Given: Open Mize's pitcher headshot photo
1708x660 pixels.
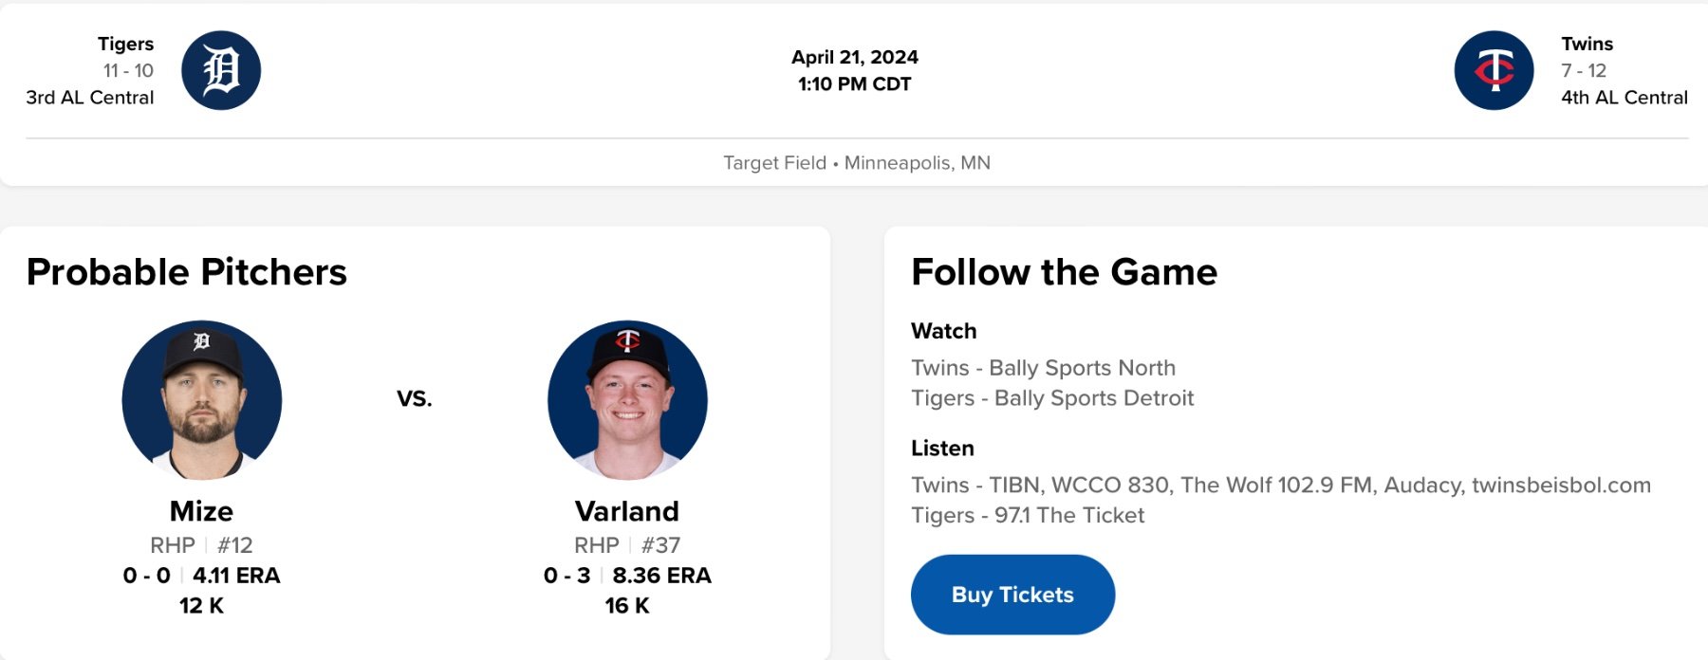Looking at the screenshot, I should [202, 400].
